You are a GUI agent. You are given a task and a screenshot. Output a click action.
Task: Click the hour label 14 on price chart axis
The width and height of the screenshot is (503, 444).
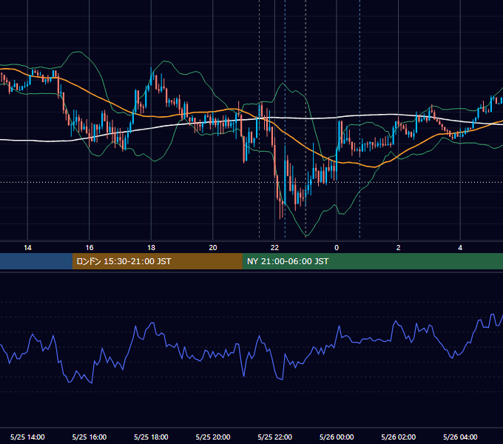(27, 248)
